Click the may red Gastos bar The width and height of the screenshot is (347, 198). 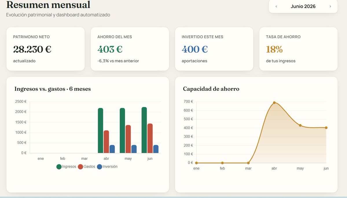click(128, 139)
